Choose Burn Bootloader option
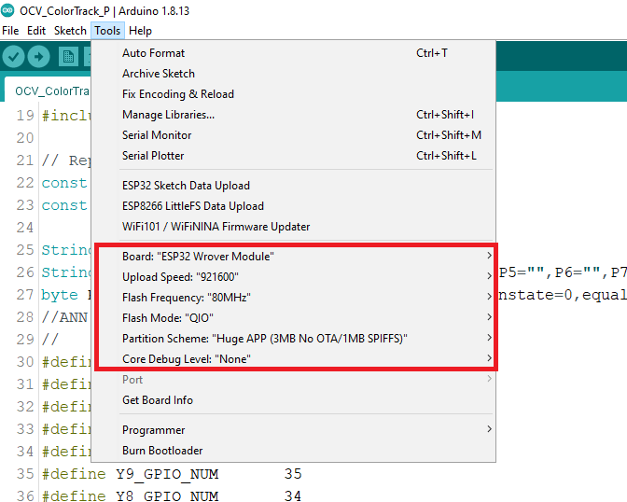This screenshot has height=502, width=627. [162, 451]
